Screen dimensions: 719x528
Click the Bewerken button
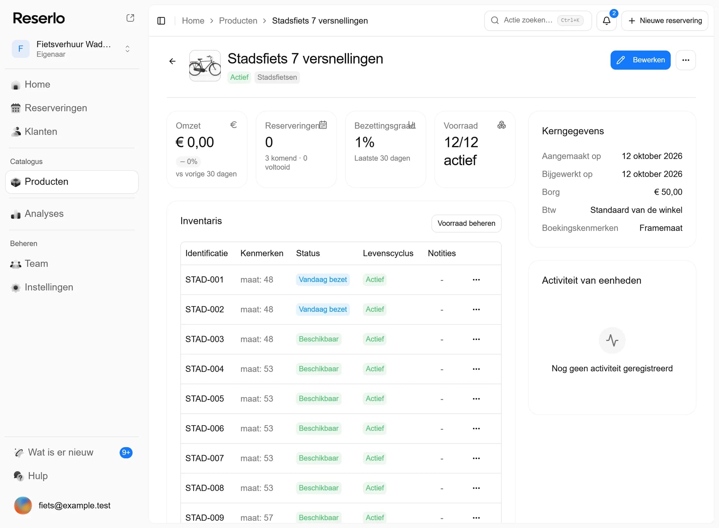[640, 60]
